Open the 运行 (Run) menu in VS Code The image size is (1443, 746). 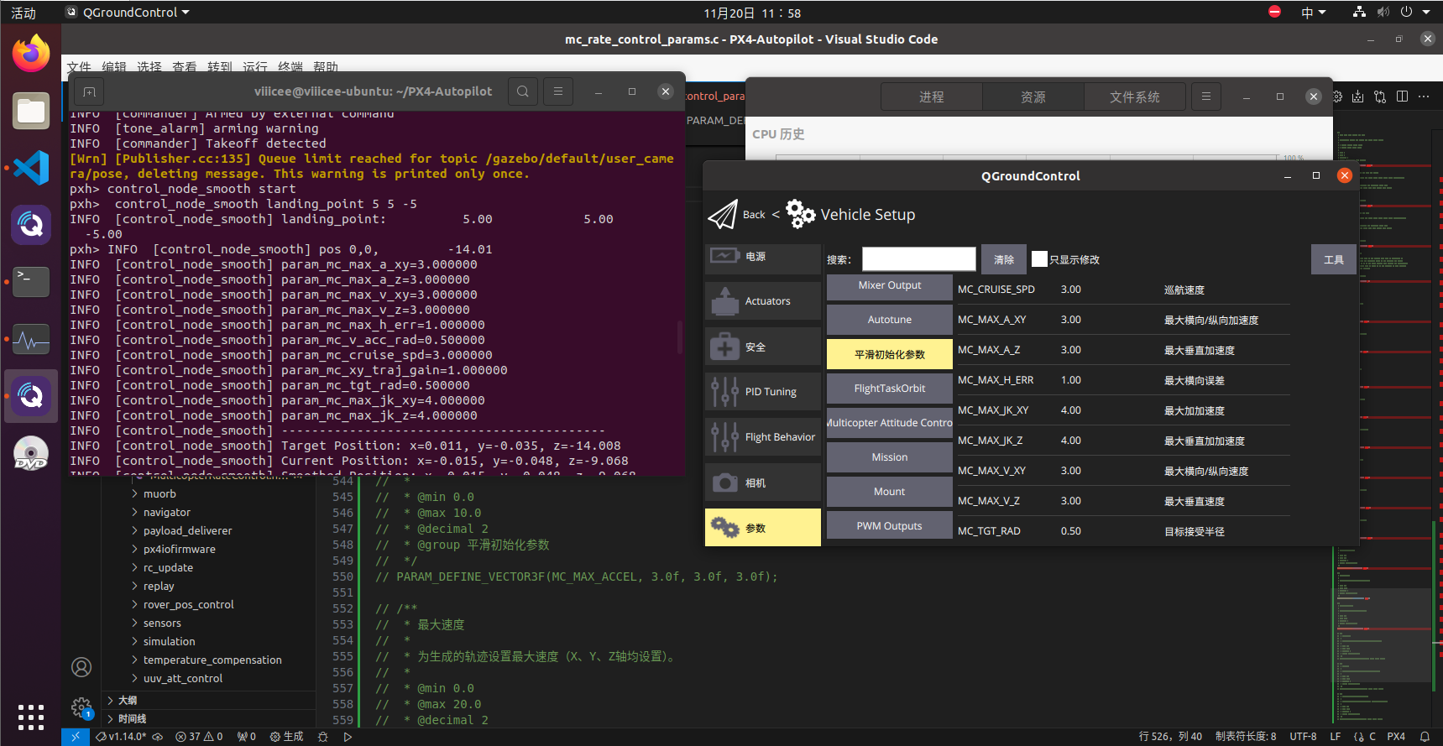pos(254,66)
